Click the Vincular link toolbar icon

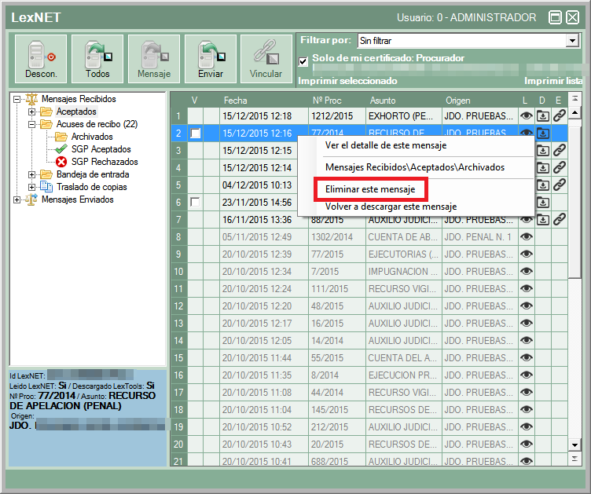pyautogui.click(x=266, y=59)
